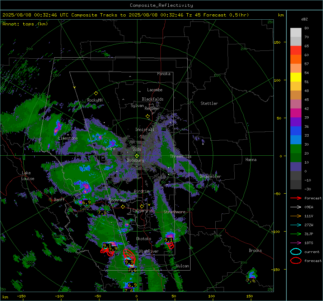323x301 pixels.
Task: Click the UTC timestamp header line
Action: (x=126, y=15)
